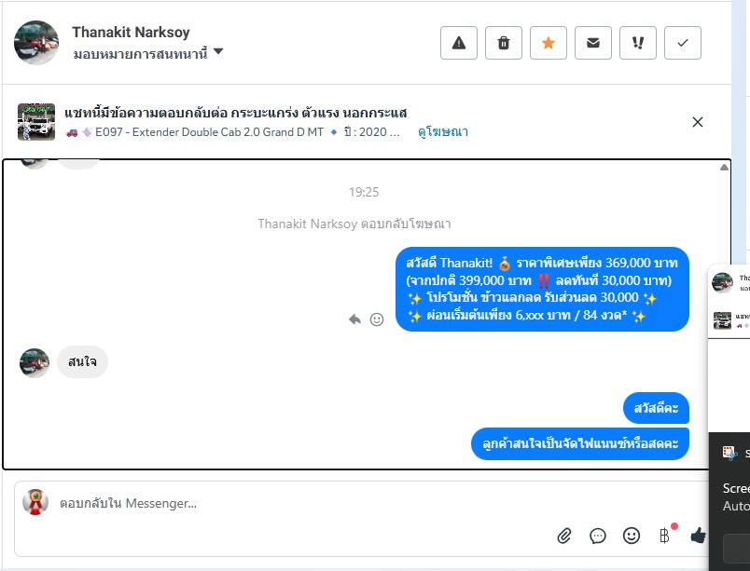
Task: Open saved replies speech bubble icon
Action: [x=597, y=537]
